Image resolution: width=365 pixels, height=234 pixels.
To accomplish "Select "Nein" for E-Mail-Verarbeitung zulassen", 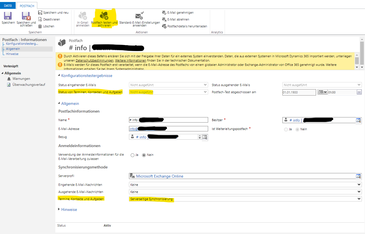I will (x=144, y=155).
